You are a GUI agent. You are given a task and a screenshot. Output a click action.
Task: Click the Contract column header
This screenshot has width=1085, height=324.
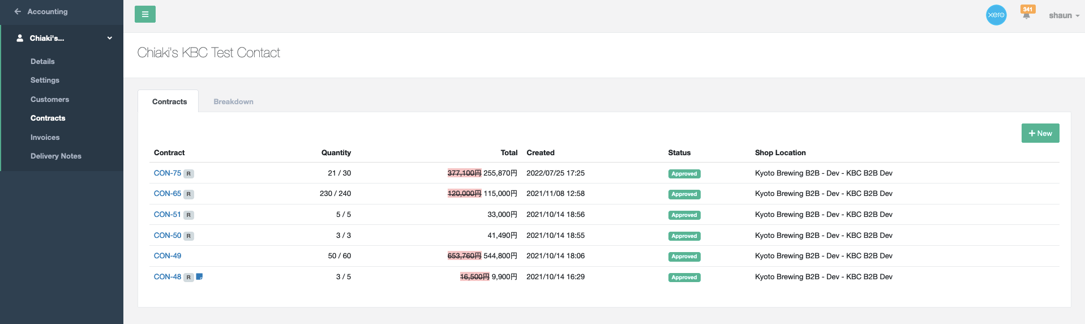[x=169, y=152]
